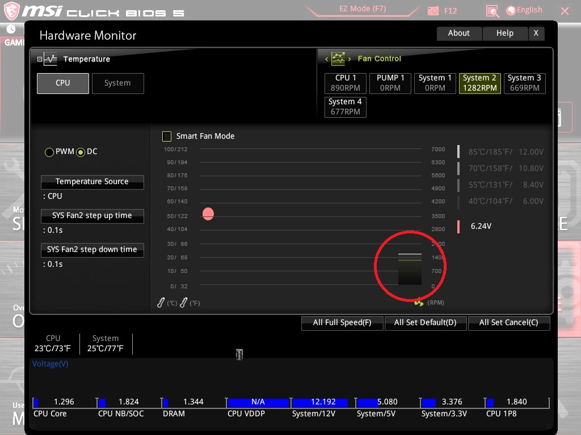Select the System 3 fan tab

[x=525, y=83]
